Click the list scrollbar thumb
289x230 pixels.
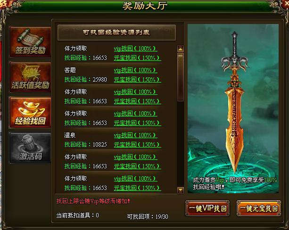(181, 77)
